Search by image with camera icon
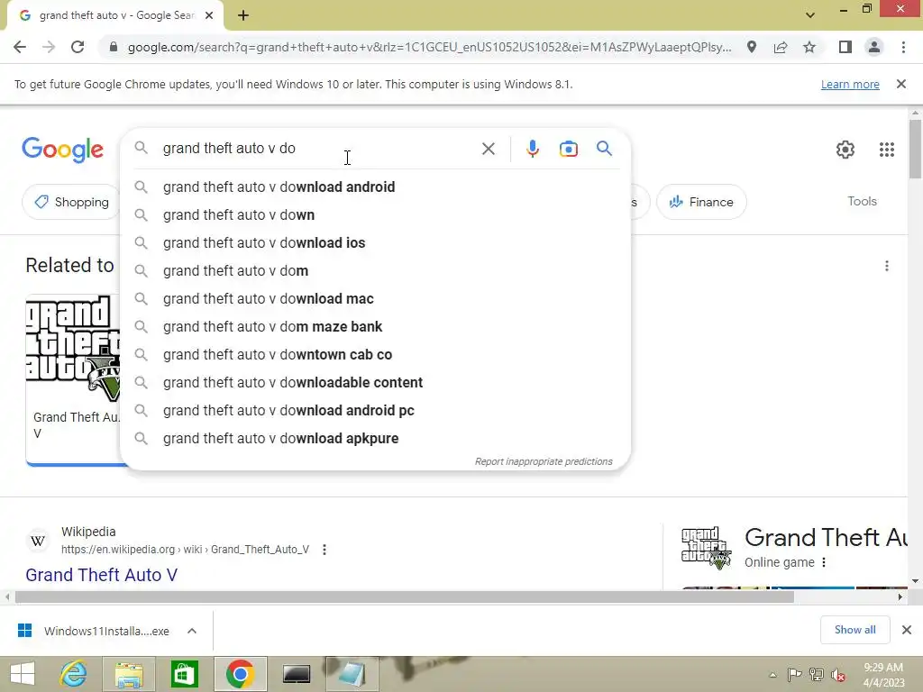Image resolution: width=923 pixels, height=692 pixels. point(569,149)
